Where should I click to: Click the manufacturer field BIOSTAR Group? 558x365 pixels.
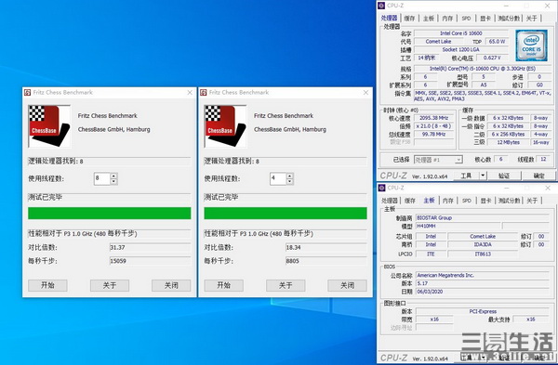click(482, 218)
